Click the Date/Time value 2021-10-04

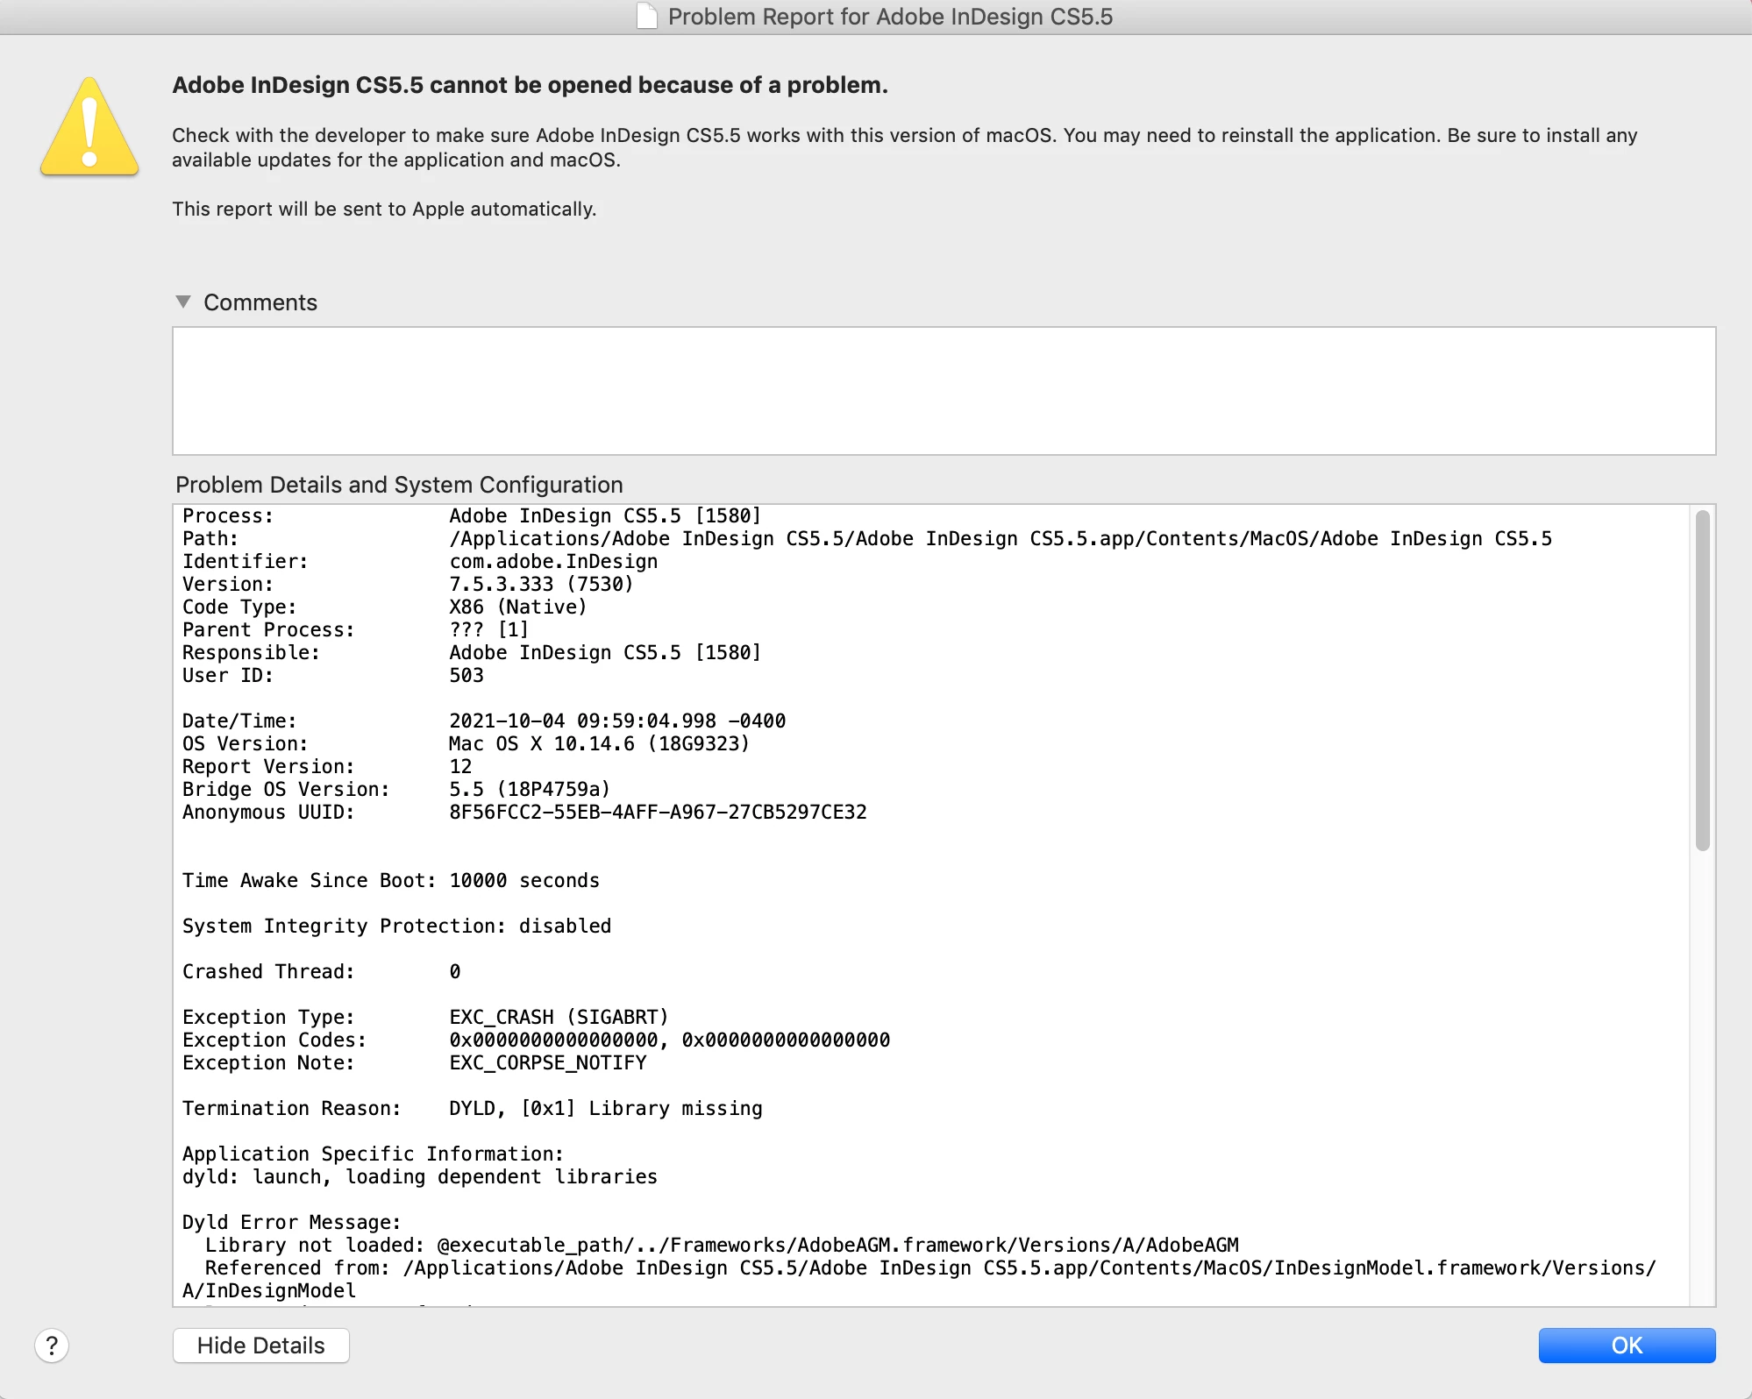pyautogui.click(x=616, y=721)
